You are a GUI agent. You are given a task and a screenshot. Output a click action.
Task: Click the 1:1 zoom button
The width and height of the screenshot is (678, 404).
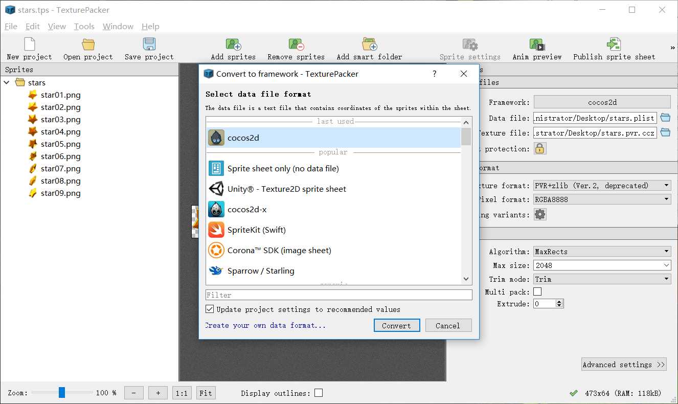tap(182, 393)
